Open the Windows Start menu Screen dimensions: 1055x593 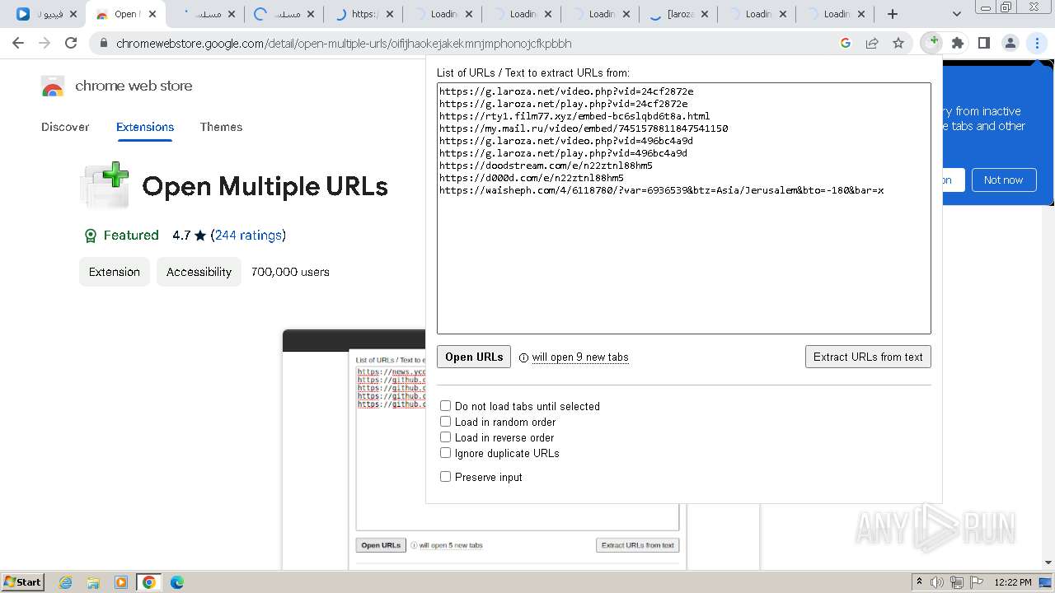tap(23, 581)
